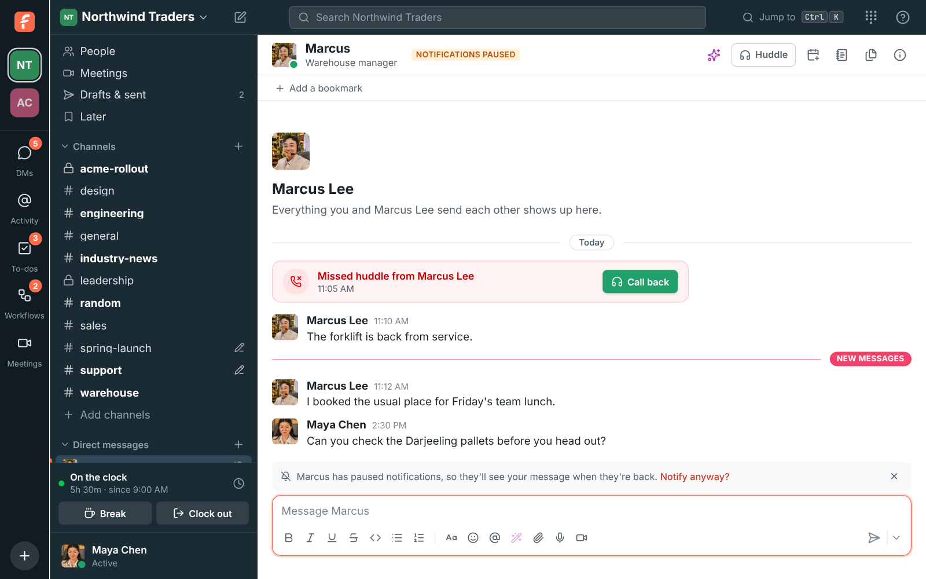Toggle strikethrough formatting
This screenshot has height=579, width=926.
tap(354, 538)
